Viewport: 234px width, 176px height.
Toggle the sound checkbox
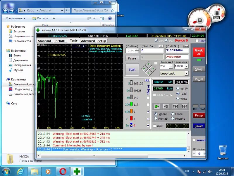coord(194,140)
